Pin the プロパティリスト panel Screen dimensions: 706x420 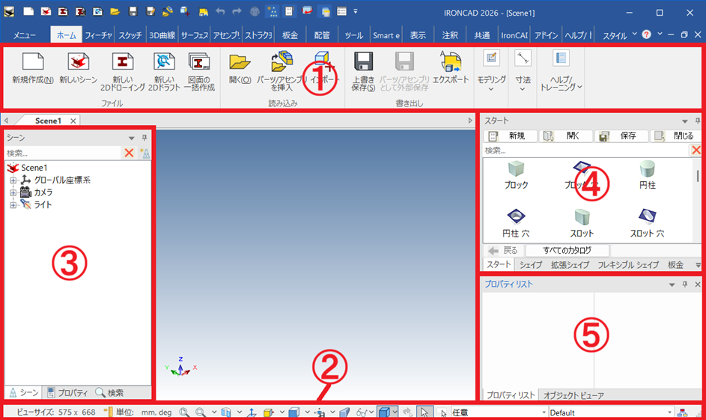click(685, 284)
